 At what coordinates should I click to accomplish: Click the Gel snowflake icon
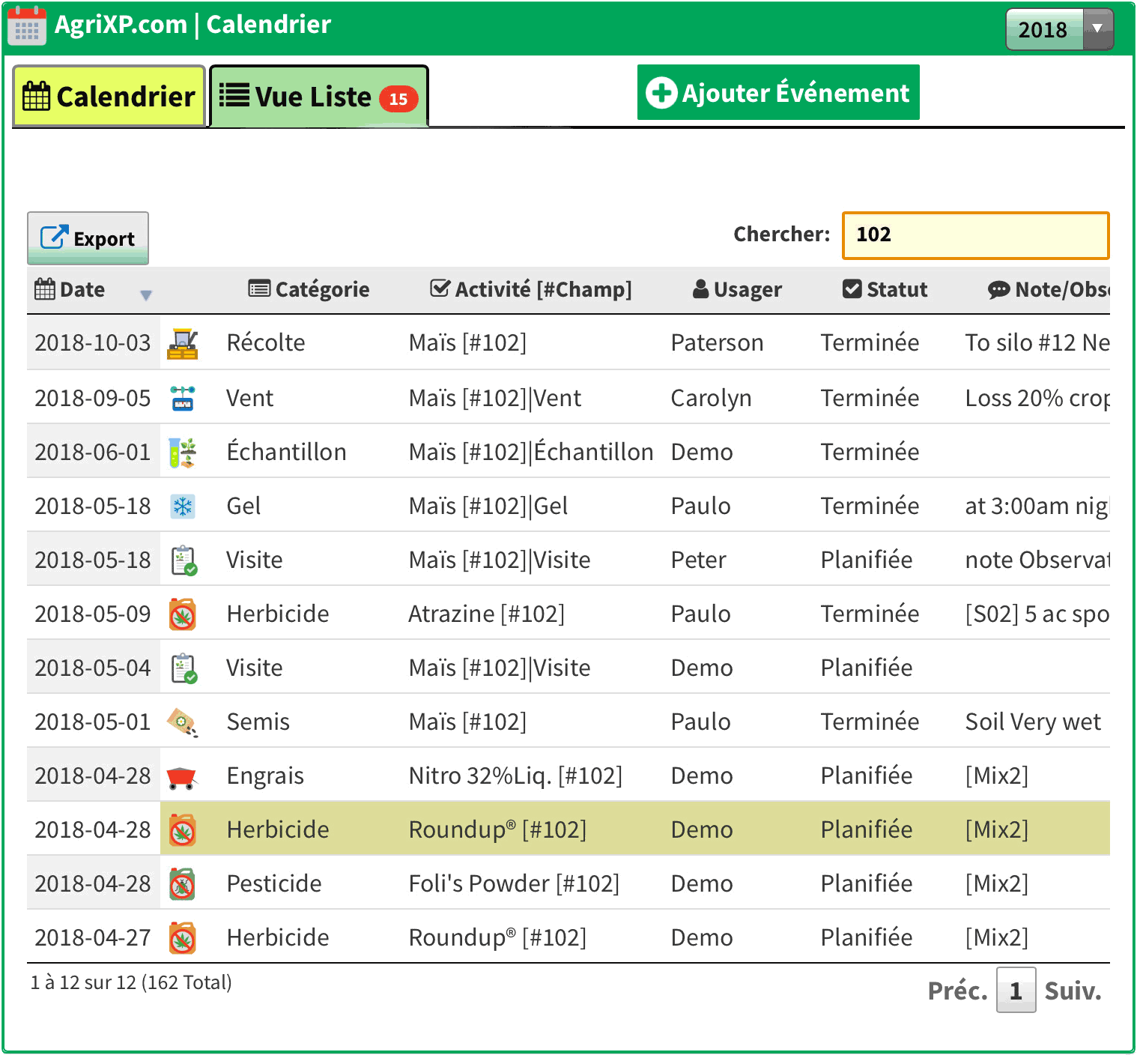click(x=183, y=507)
